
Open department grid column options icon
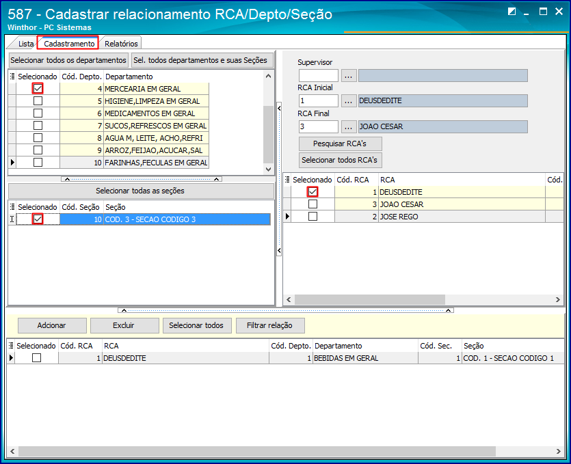12,76
